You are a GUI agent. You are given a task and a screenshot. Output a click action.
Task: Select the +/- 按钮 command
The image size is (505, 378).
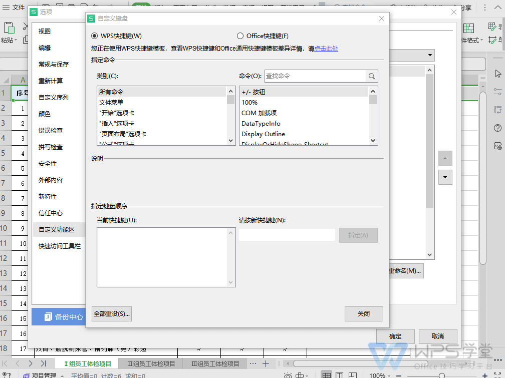304,92
